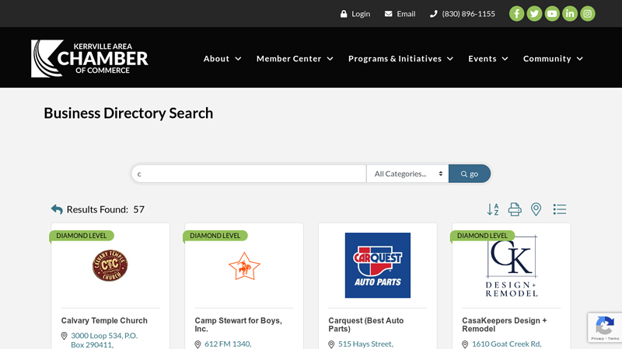Image resolution: width=622 pixels, height=349 pixels.
Task: Click the envelope icon beside Email
Action: 388,14
